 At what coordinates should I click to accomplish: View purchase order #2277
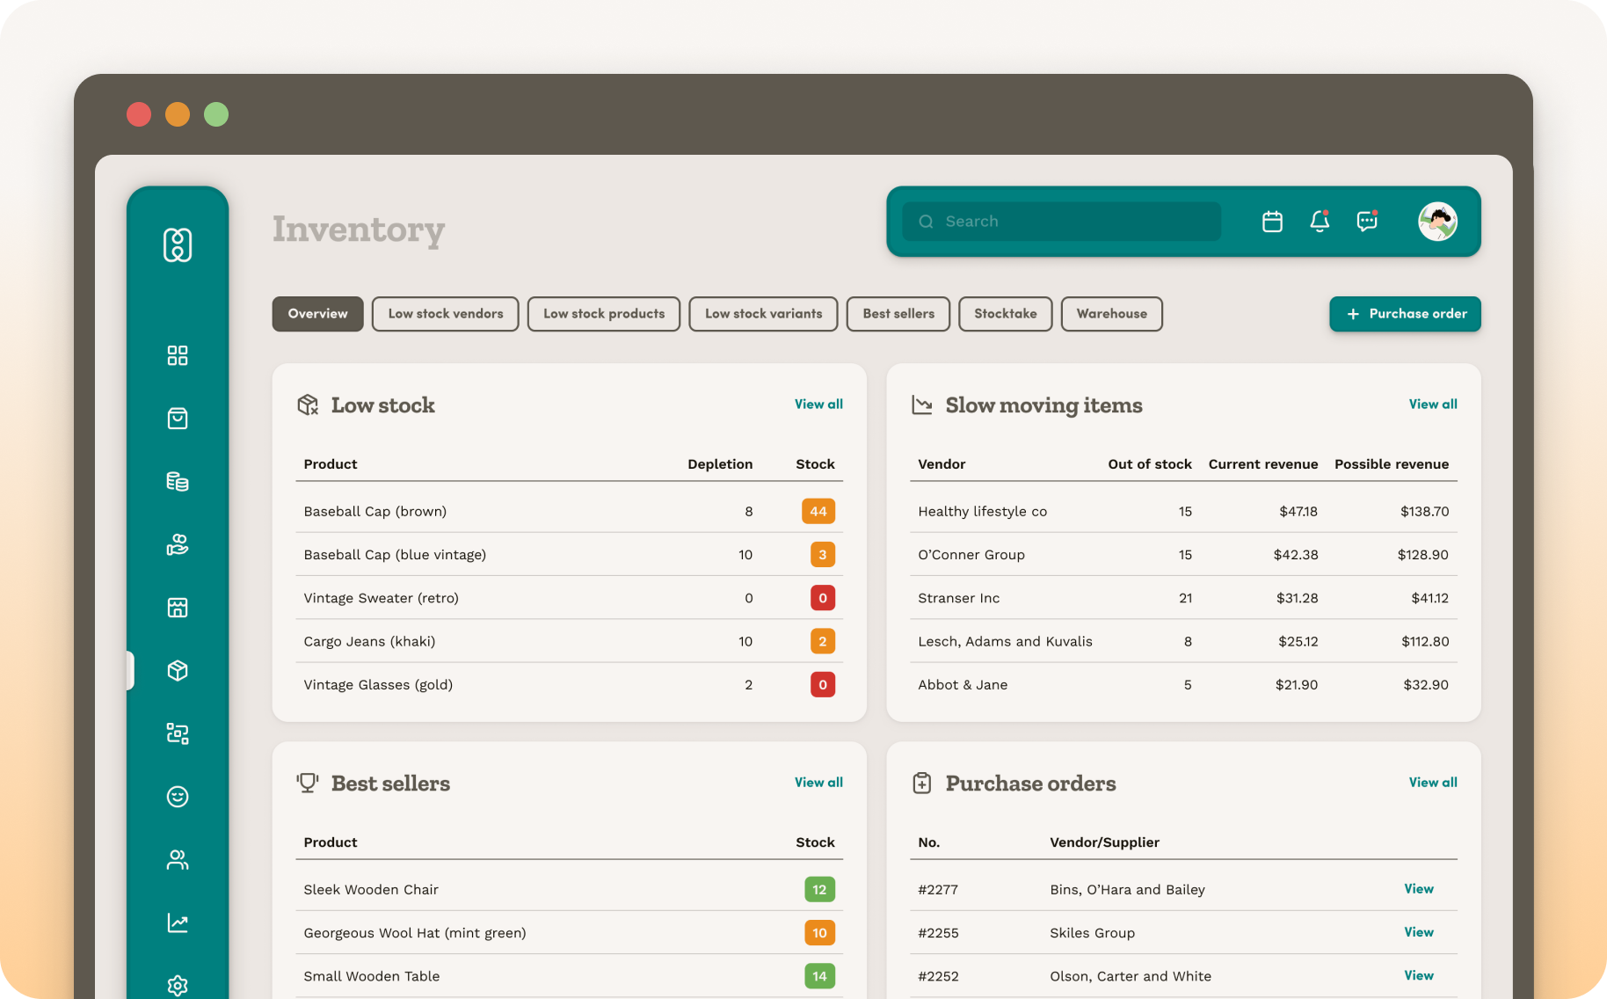1418,889
